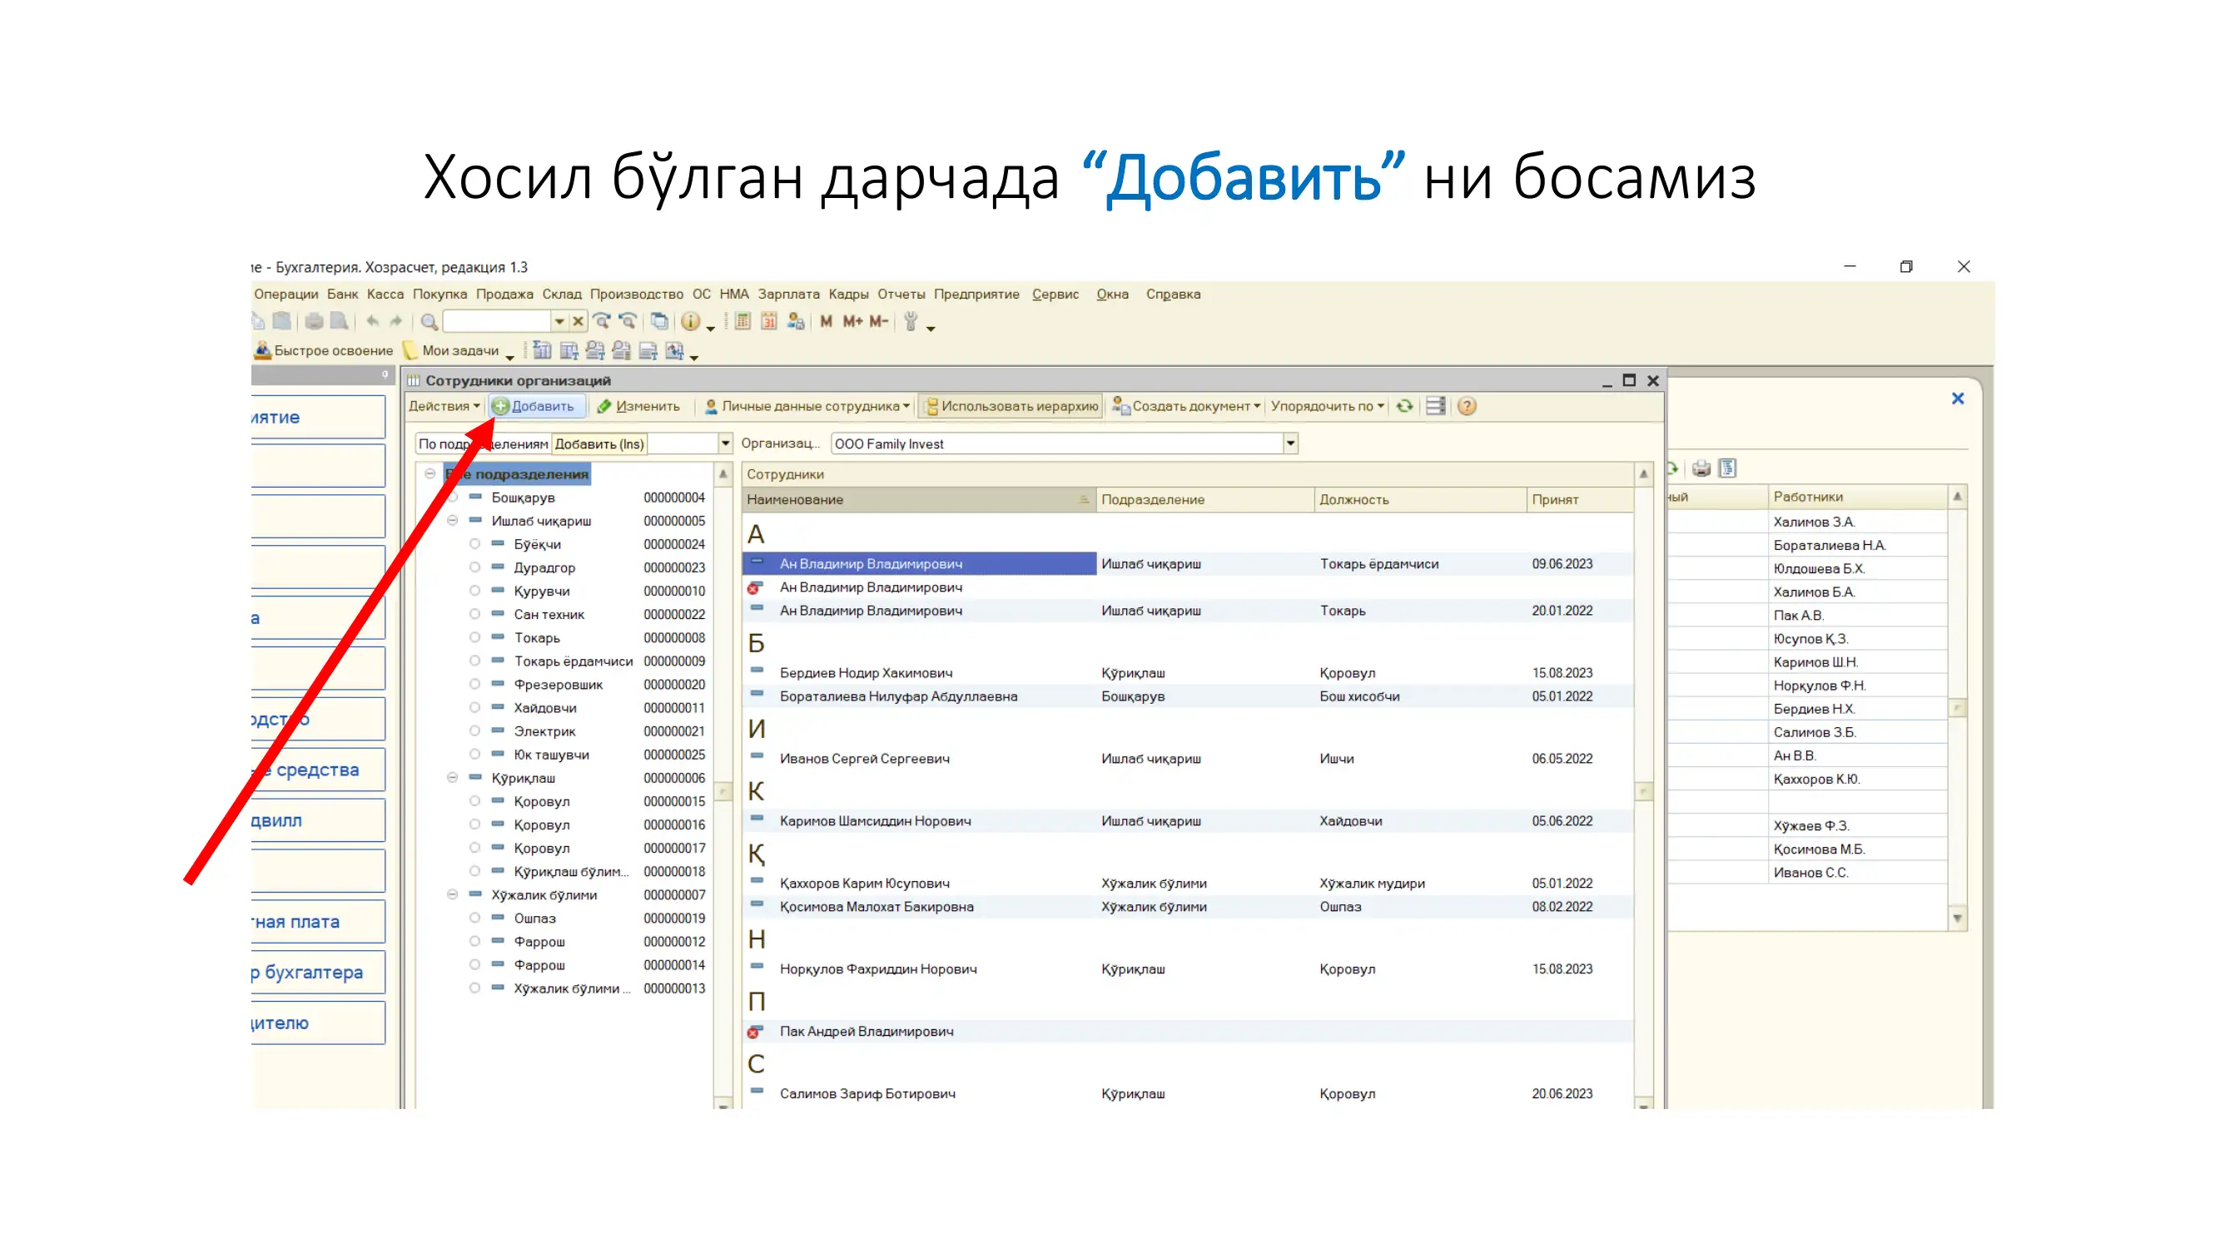
Task: Click the sigma table report icon
Action: click(541, 350)
